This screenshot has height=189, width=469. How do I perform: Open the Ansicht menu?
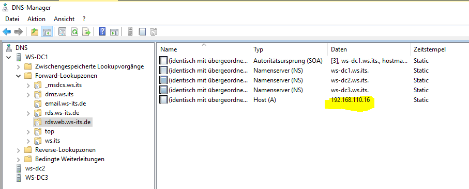coord(64,19)
